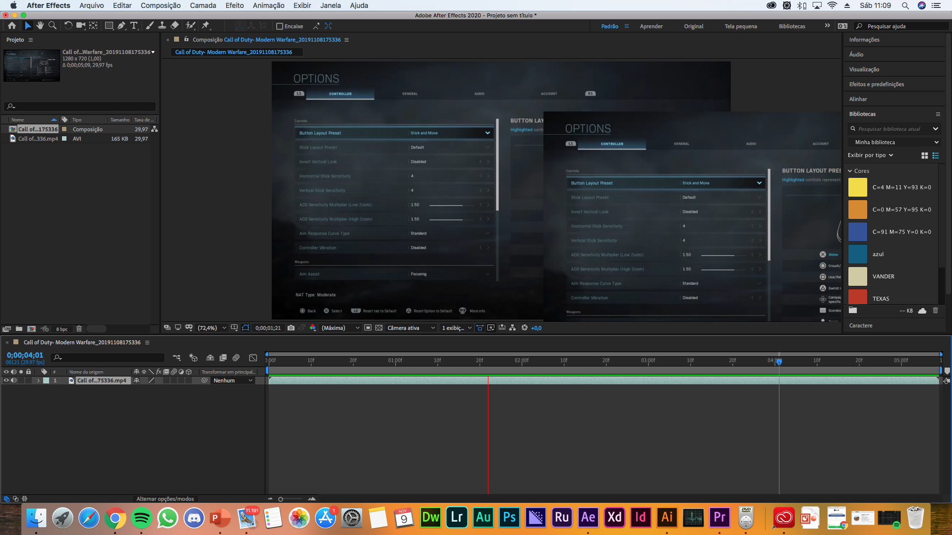Select the Puppet Pin tool
The width and height of the screenshot is (952, 535).
pos(206,26)
